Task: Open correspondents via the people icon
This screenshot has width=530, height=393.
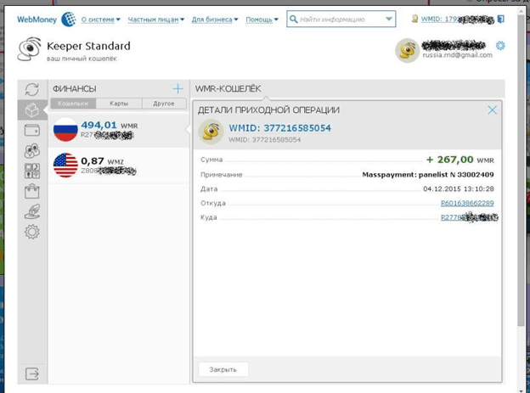Action: [32, 151]
